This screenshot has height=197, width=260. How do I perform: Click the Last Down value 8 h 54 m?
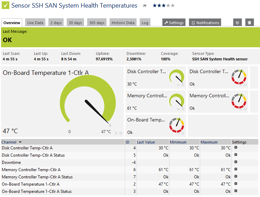[x=69, y=59]
